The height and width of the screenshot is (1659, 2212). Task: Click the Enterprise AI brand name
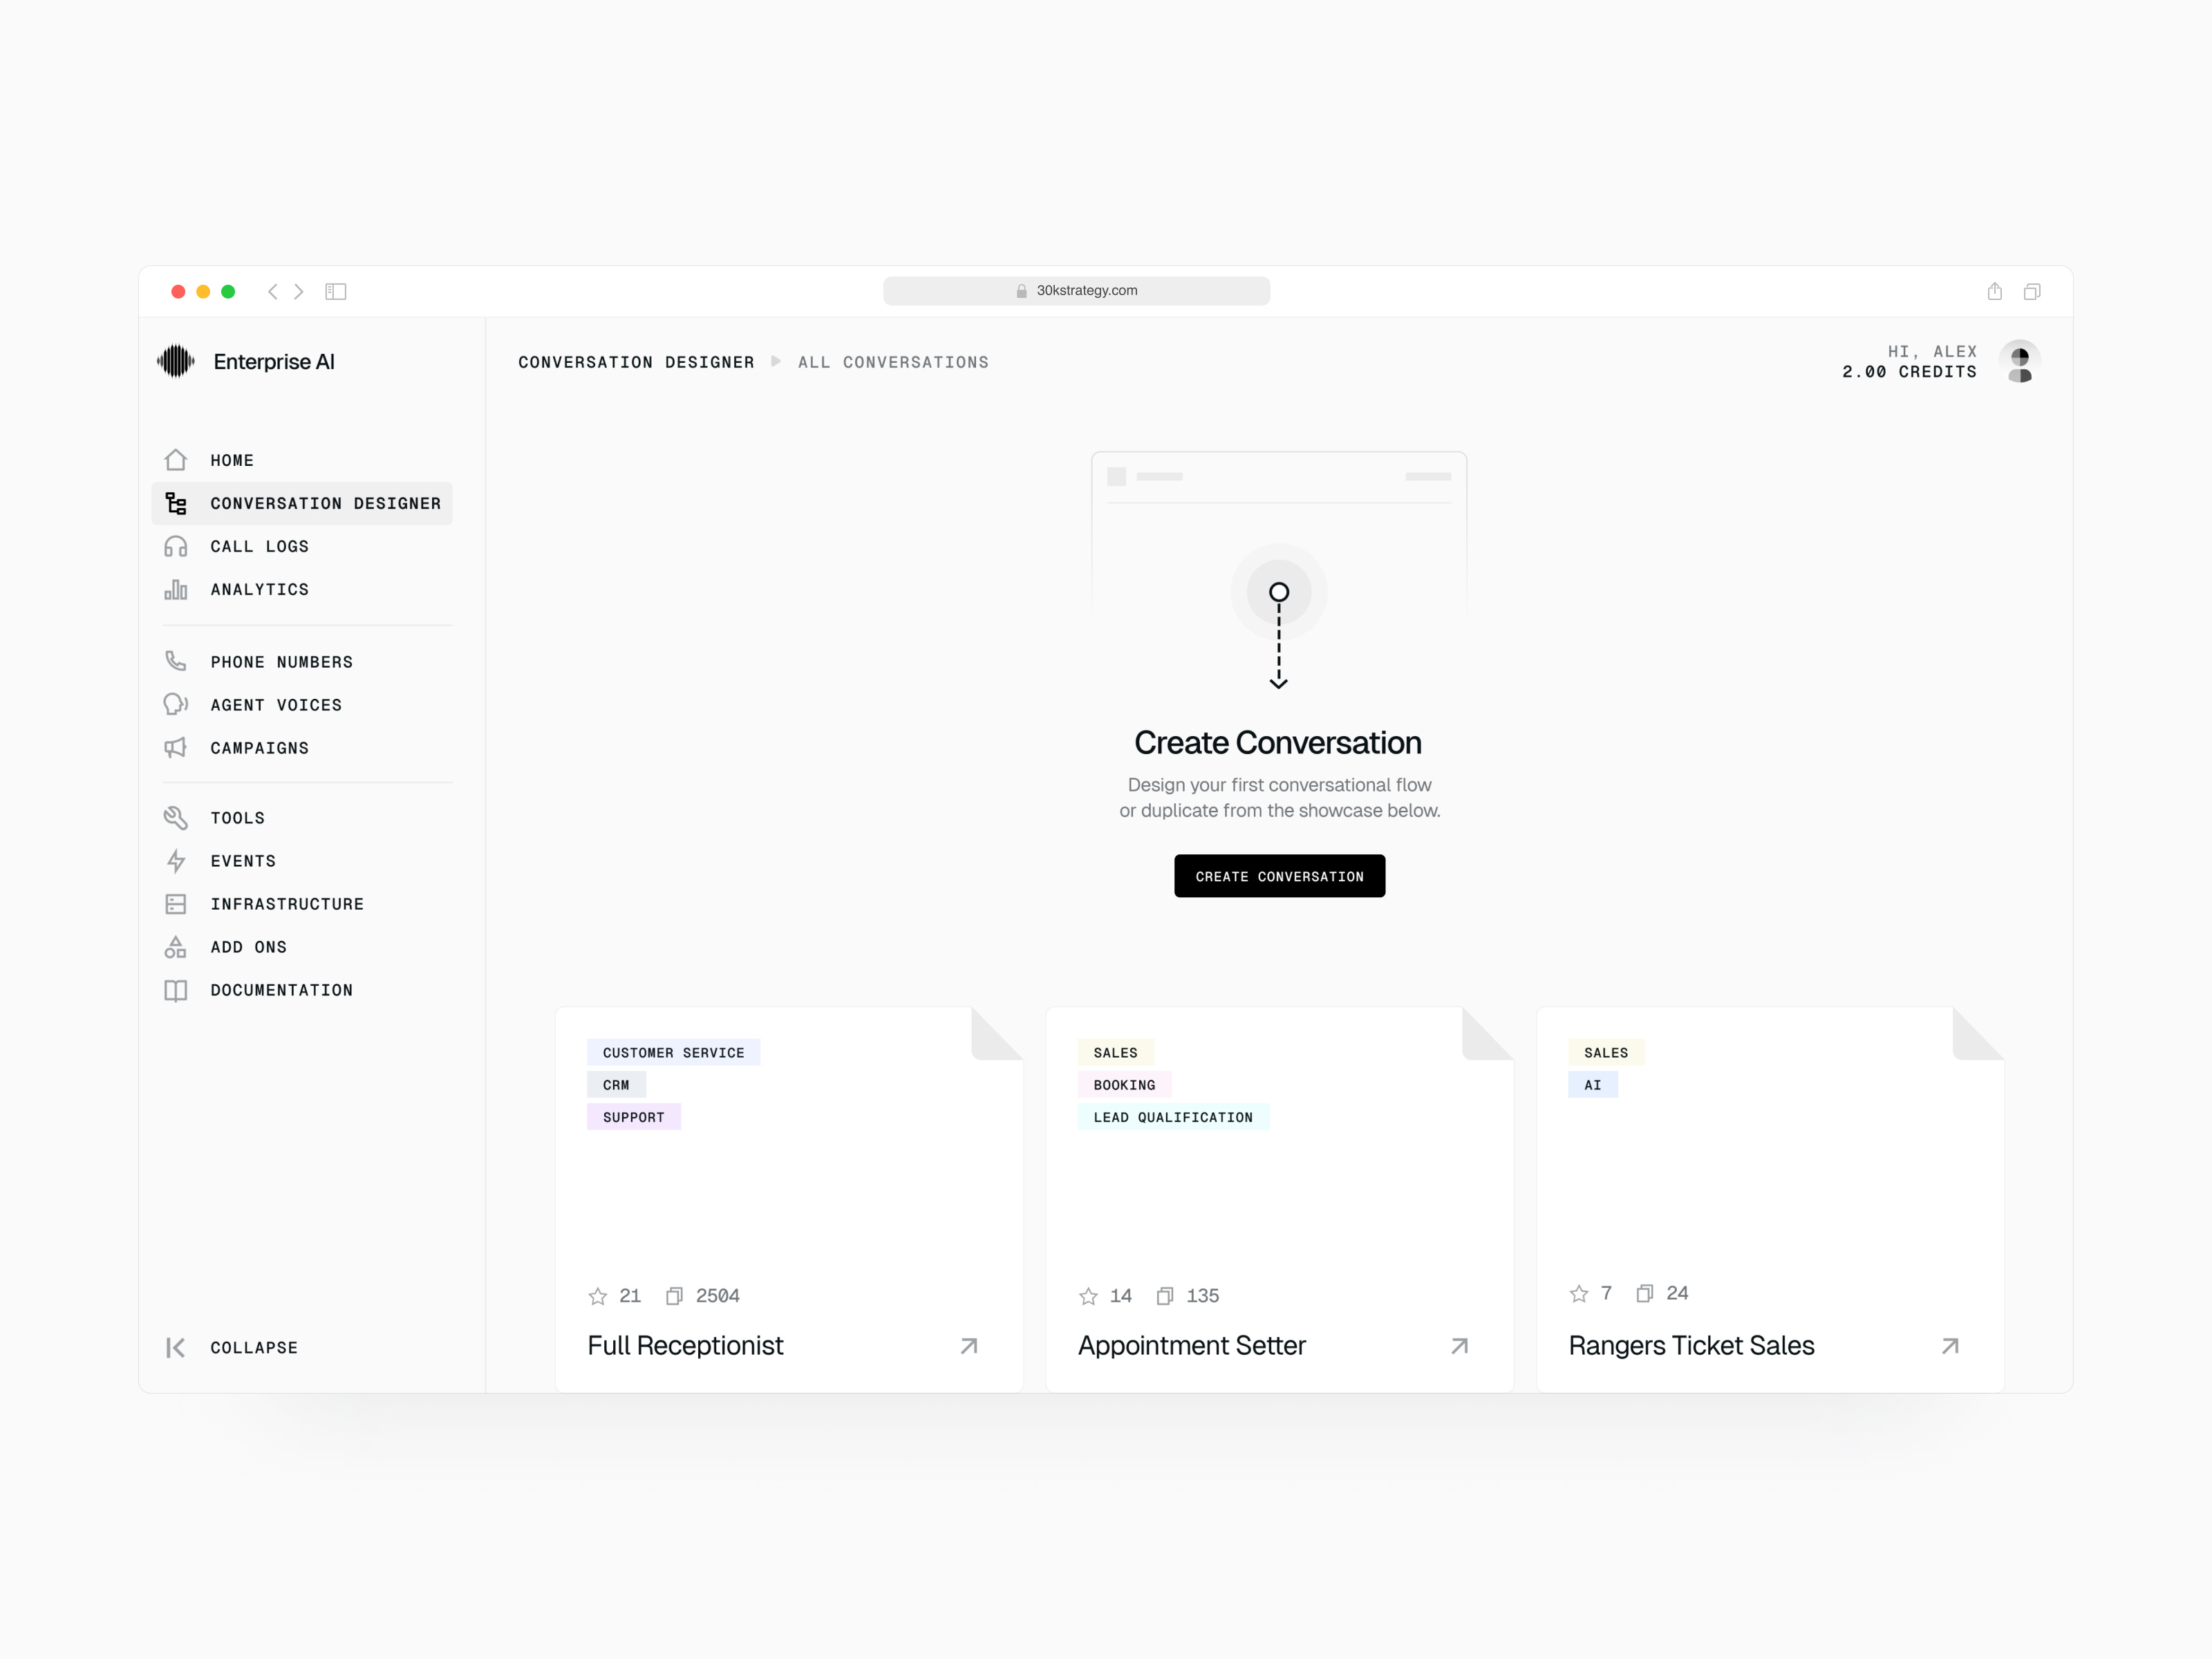(274, 361)
